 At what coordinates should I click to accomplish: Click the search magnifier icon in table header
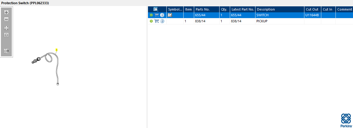(156, 9)
